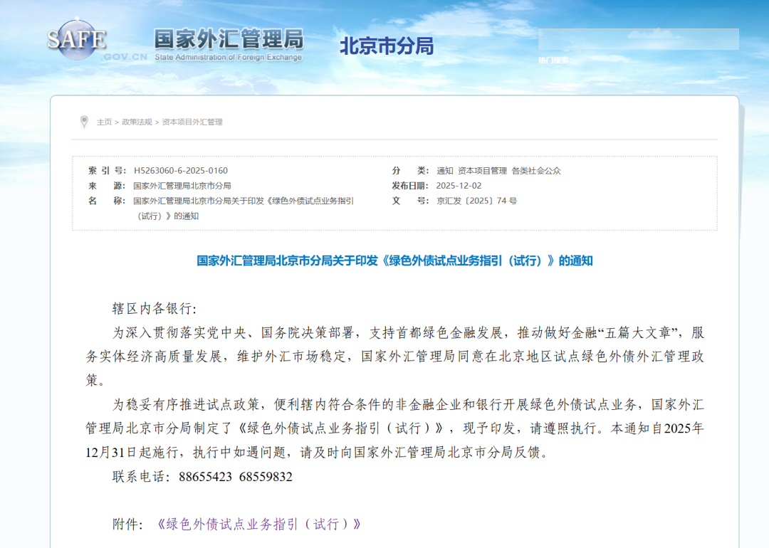This screenshot has width=769, height=548.
Task: Click the document number 京汇发〔2025〕74号
Action: coord(476,201)
